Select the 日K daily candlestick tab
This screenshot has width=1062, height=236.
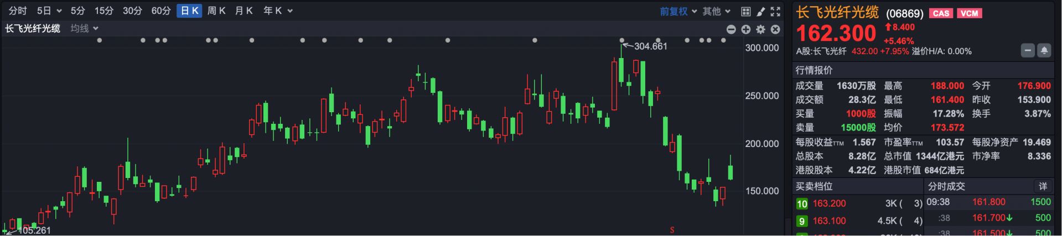click(x=189, y=11)
